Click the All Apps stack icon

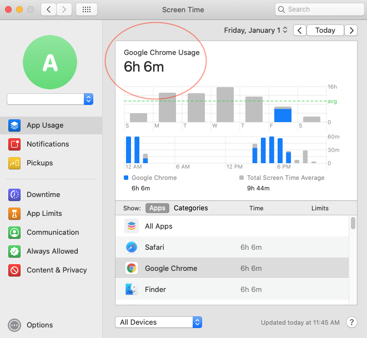(131, 226)
